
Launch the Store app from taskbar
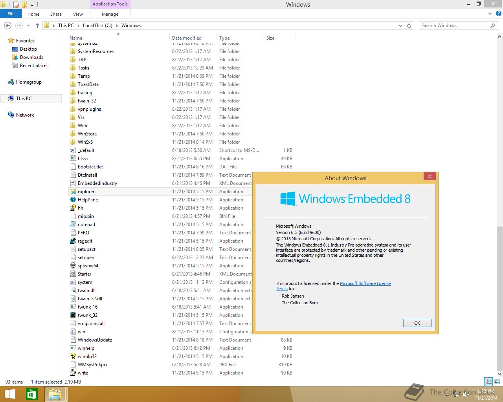pos(31,394)
